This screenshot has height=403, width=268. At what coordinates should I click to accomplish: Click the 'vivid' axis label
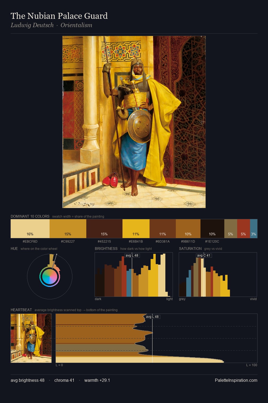click(x=253, y=299)
